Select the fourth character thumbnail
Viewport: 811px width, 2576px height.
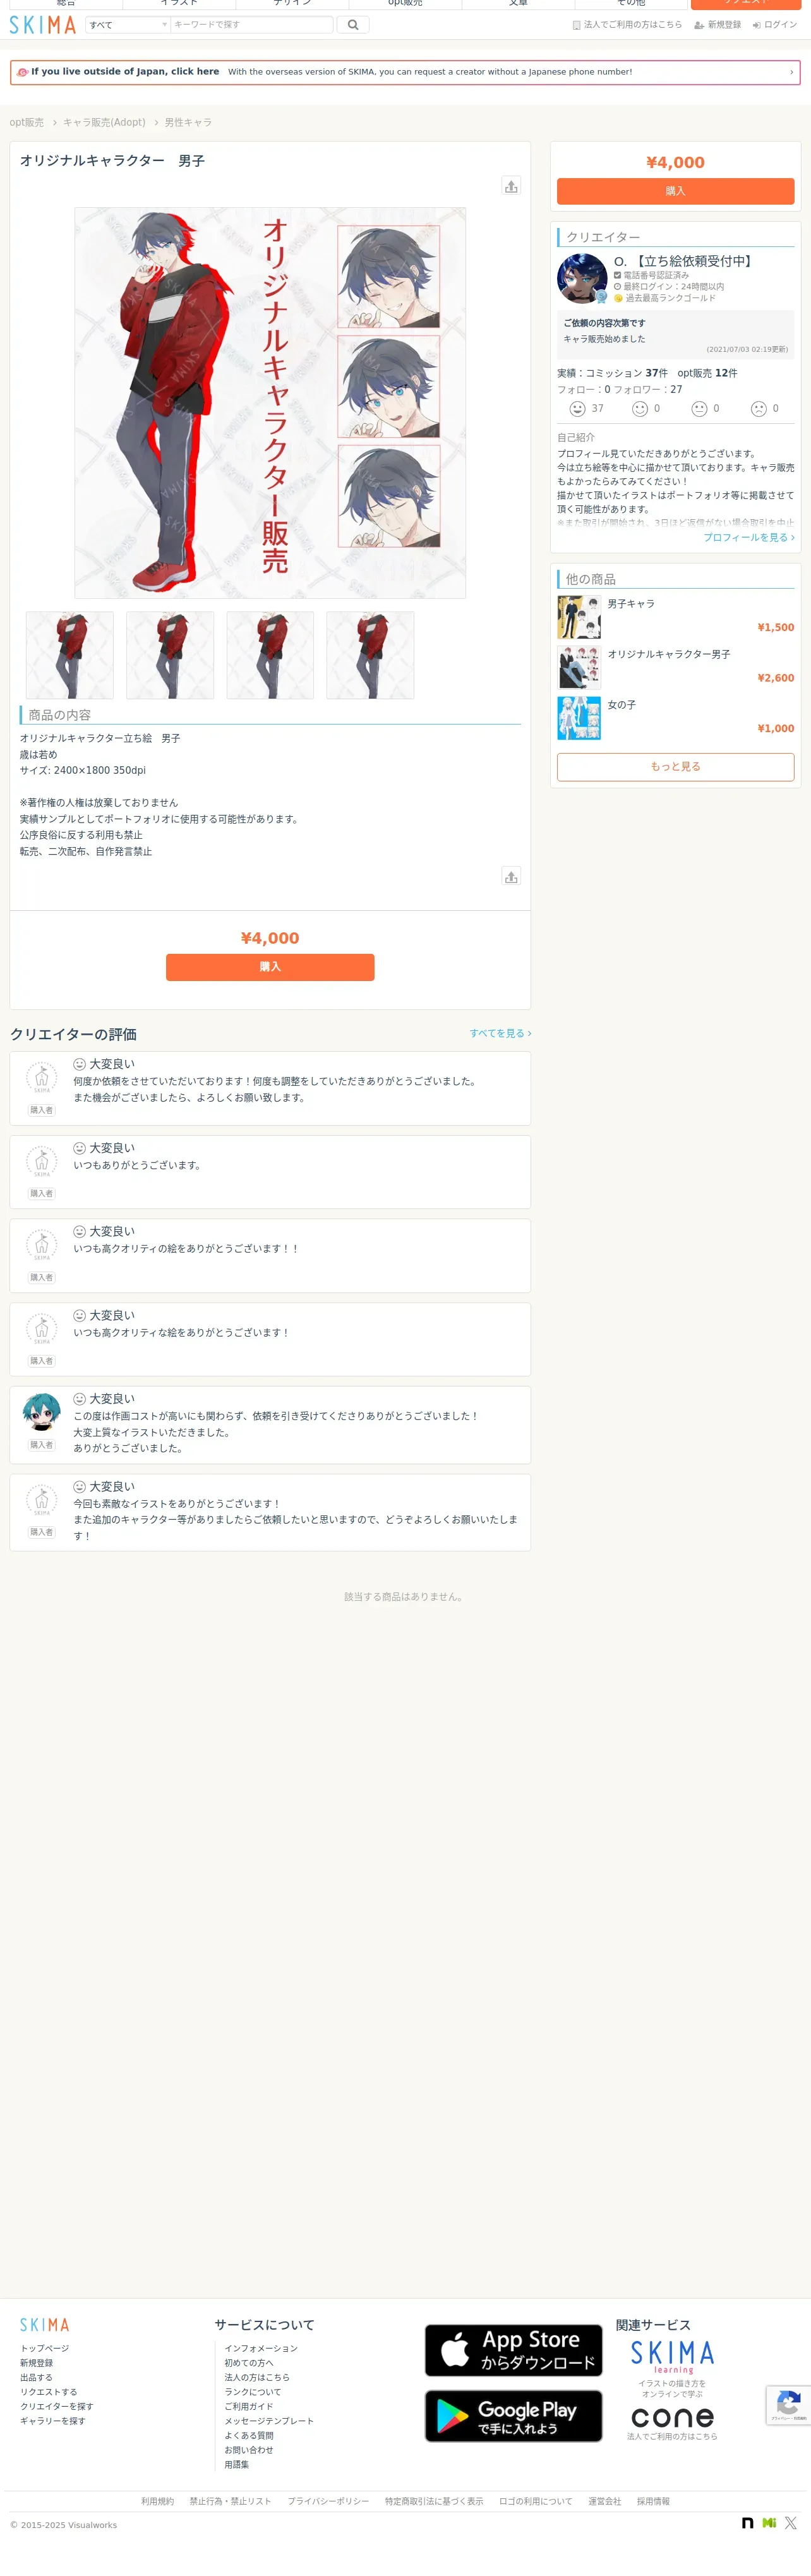click(x=370, y=655)
